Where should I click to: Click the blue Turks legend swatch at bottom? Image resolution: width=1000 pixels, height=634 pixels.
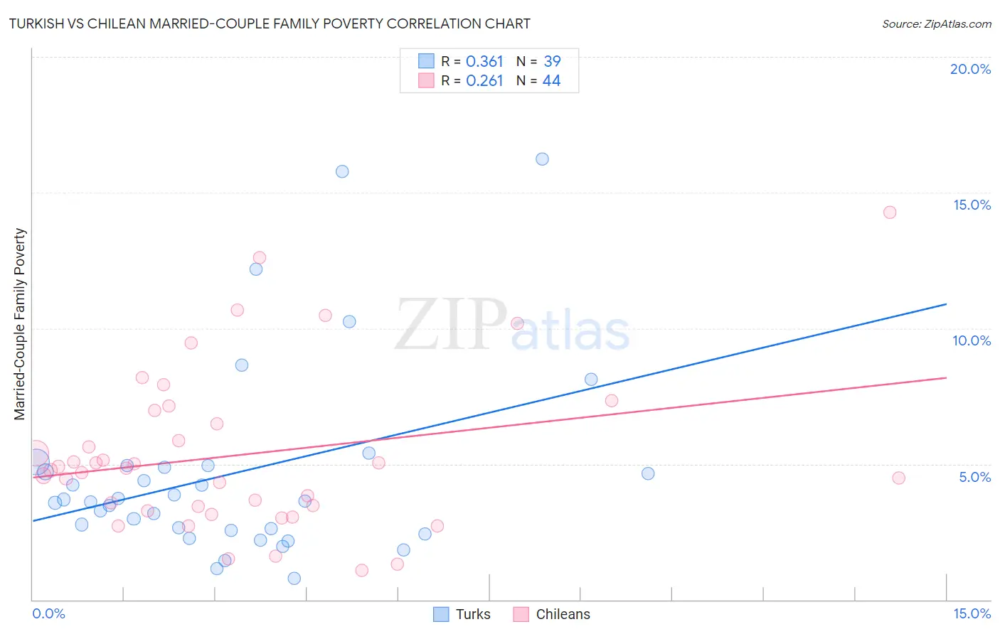point(441,614)
